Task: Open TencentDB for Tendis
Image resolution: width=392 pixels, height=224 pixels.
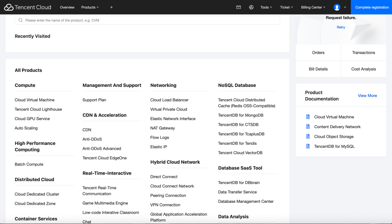Action: [x=237, y=143]
